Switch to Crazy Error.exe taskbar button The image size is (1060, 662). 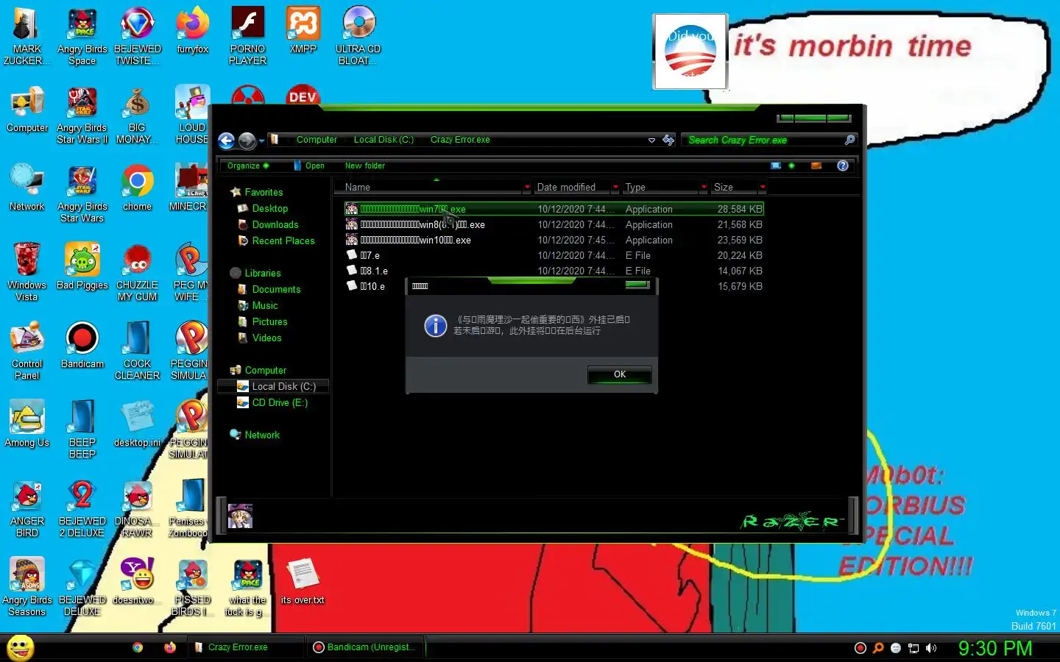[x=247, y=647]
